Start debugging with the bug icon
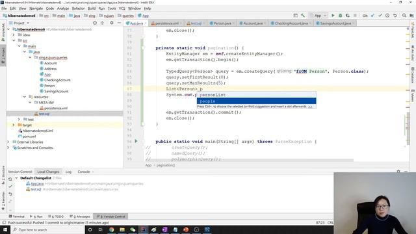This screenshot has height=234, width=416. [341, 16]
